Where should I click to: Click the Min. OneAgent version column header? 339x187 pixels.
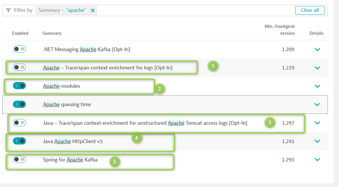[x=280, y=30]
